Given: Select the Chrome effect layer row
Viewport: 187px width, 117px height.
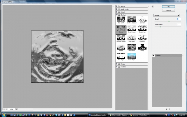Looking at the screenshot, I should [x=167, y=56].
